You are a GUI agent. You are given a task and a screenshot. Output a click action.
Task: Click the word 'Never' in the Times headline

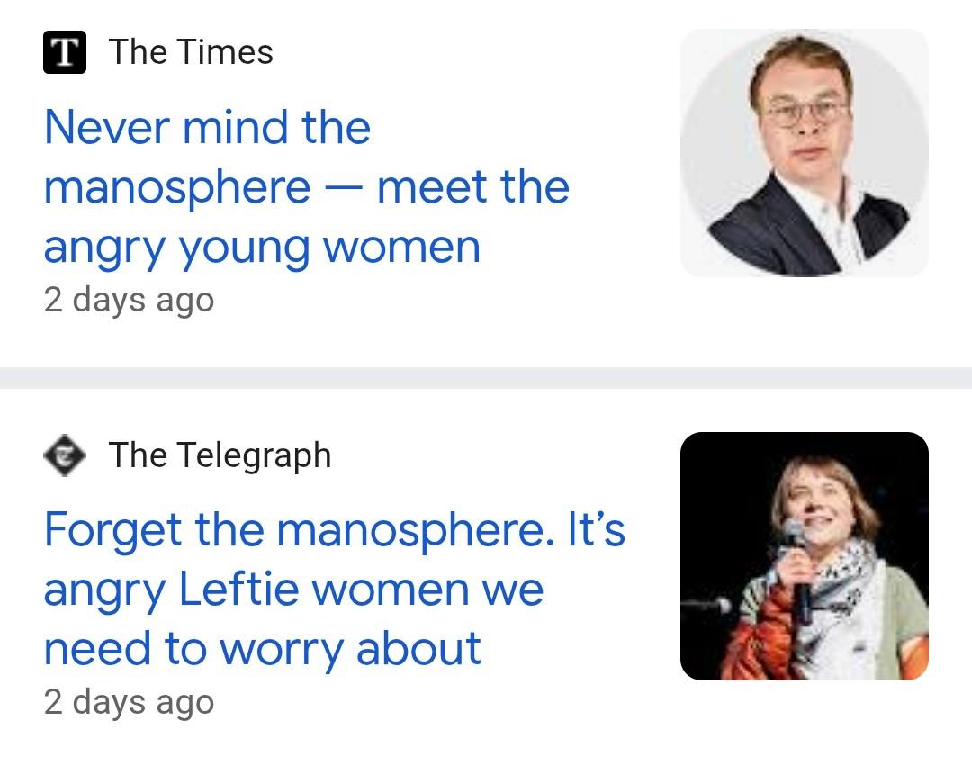pyautogui.click(x=107, y=127)
